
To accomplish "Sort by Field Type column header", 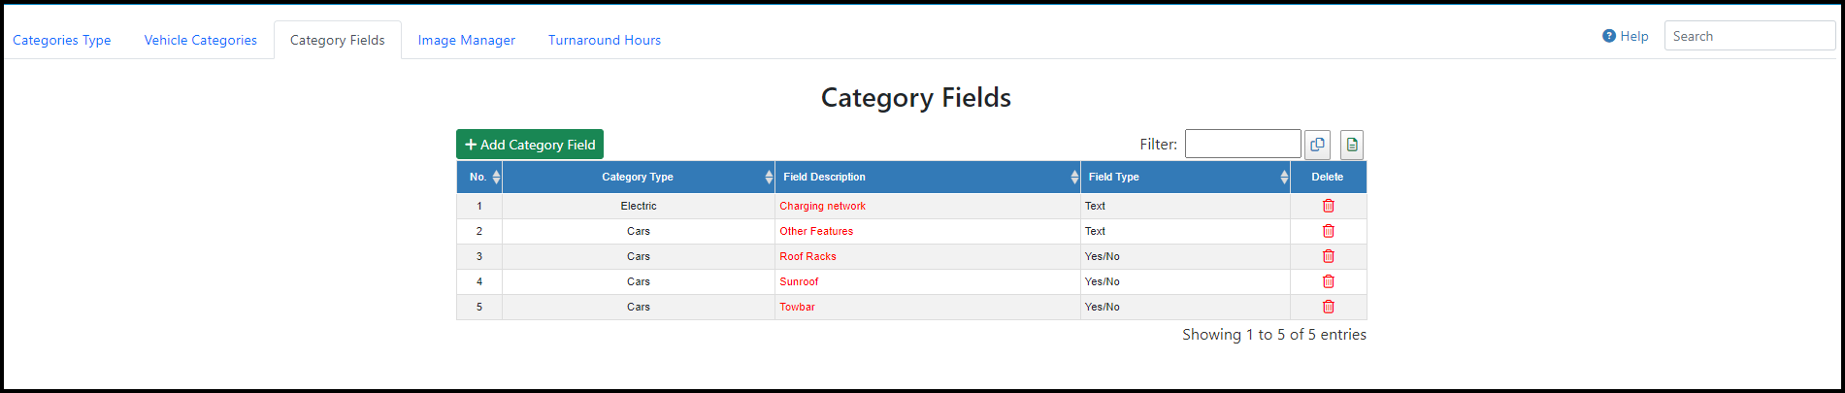I will (1185, 177).
